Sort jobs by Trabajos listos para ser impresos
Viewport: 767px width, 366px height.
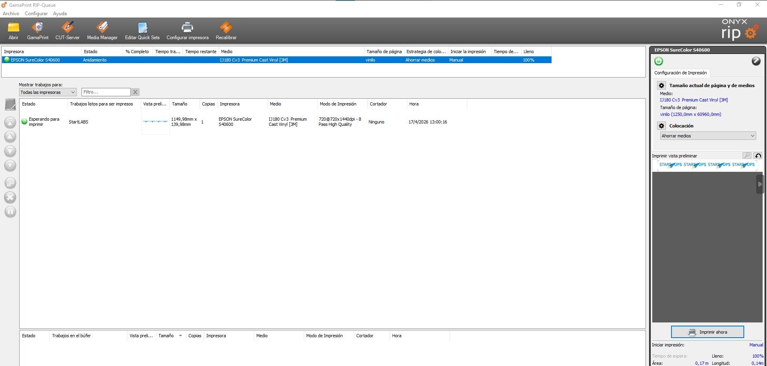click(x=104, y=104)
